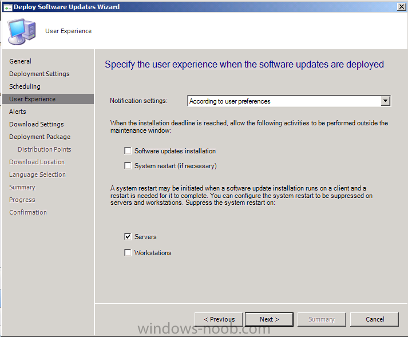Click the Notification settings label
Image resolution: width=408 pixels, height=337 pixels.
coord(138,101)
